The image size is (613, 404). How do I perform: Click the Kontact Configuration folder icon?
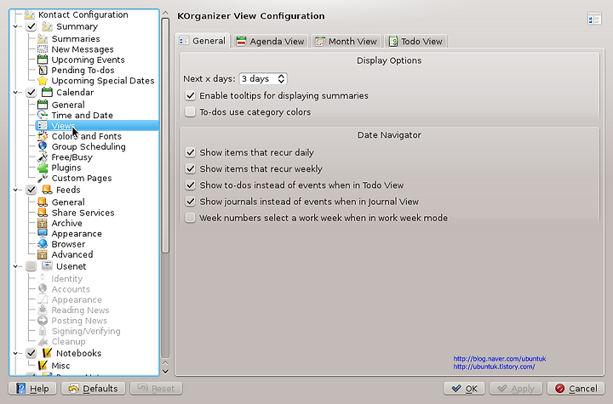[29, 14]
